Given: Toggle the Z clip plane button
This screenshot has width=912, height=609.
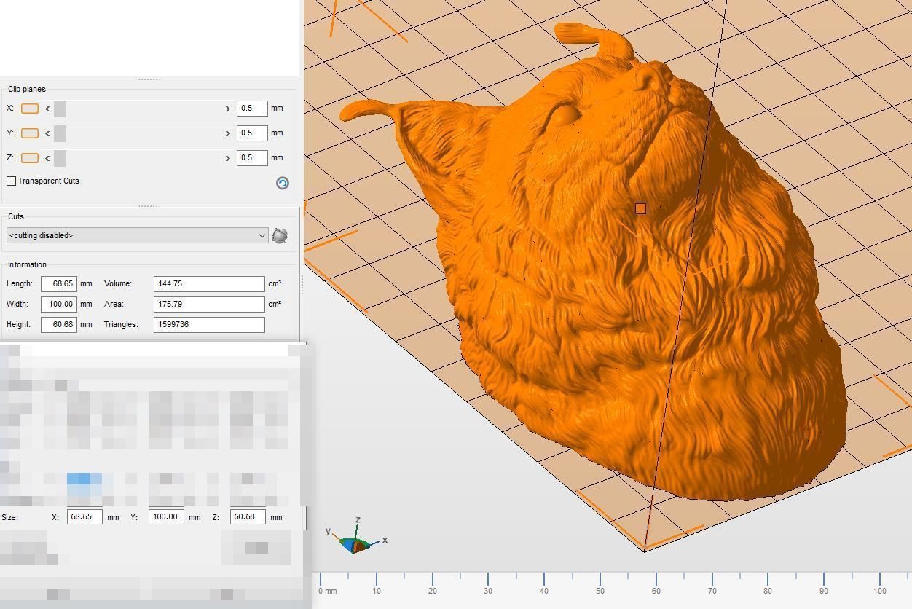Looking at the screenshot, I should point(30,158).
